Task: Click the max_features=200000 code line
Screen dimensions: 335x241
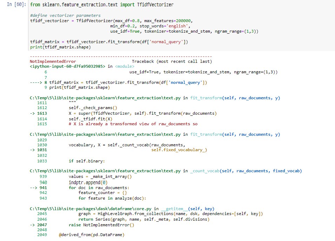Action: [111, 21]
